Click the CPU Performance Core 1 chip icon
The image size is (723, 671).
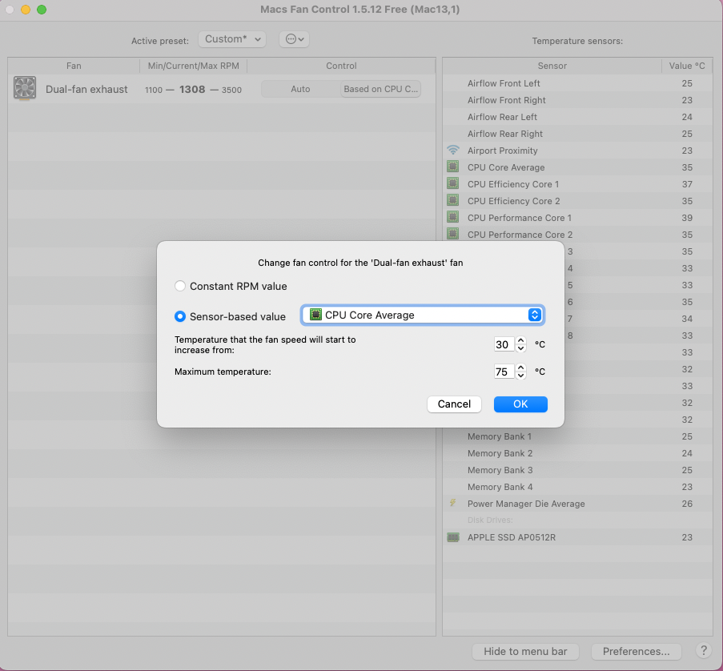pyautogui.click(x=453, y=218)
